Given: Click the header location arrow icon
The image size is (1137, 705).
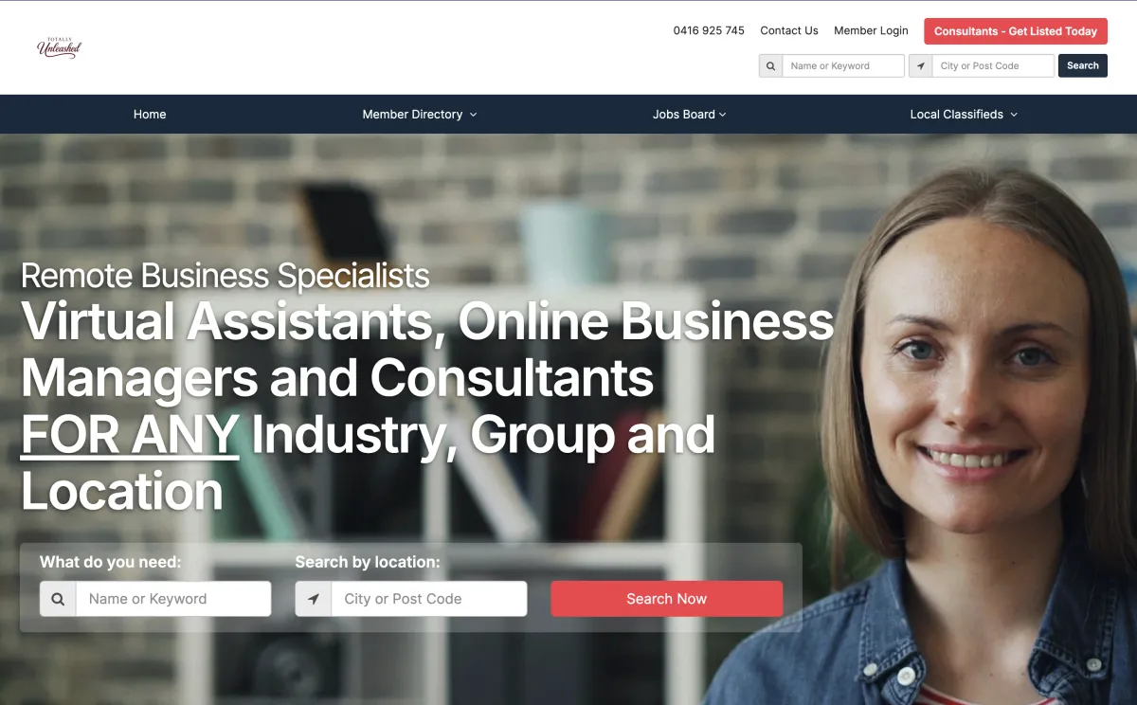Looking at the screenshot, I should click(x=920, y=66).
